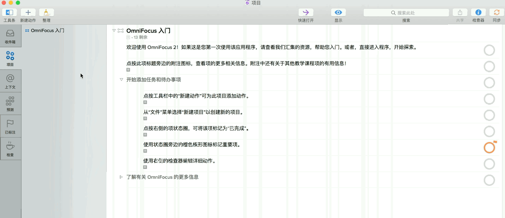Open the 检查 review tab
Viewport: 505px width, 218px height.
coord(10,149)
